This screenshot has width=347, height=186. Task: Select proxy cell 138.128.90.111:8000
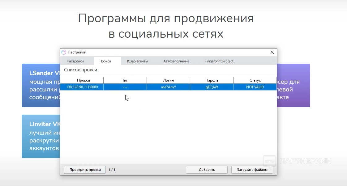(x=82, y=87)
